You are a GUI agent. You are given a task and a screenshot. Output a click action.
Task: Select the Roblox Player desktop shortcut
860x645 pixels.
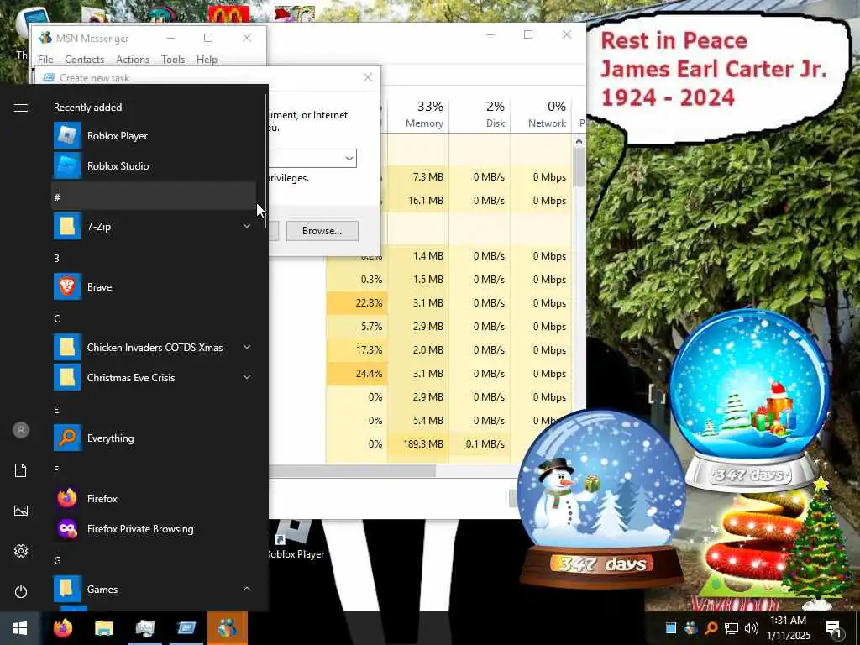click(x=296, y=540)
